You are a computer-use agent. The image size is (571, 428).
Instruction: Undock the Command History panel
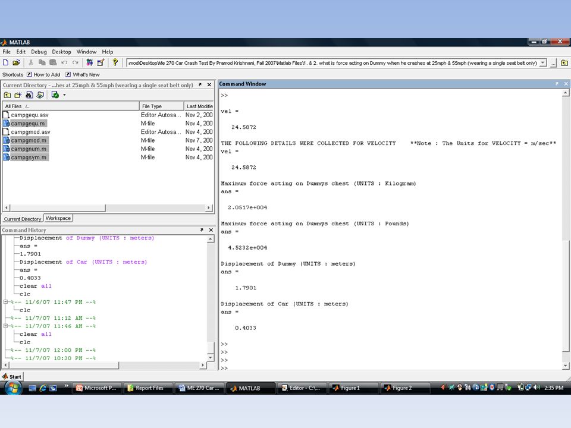point(202,230)
